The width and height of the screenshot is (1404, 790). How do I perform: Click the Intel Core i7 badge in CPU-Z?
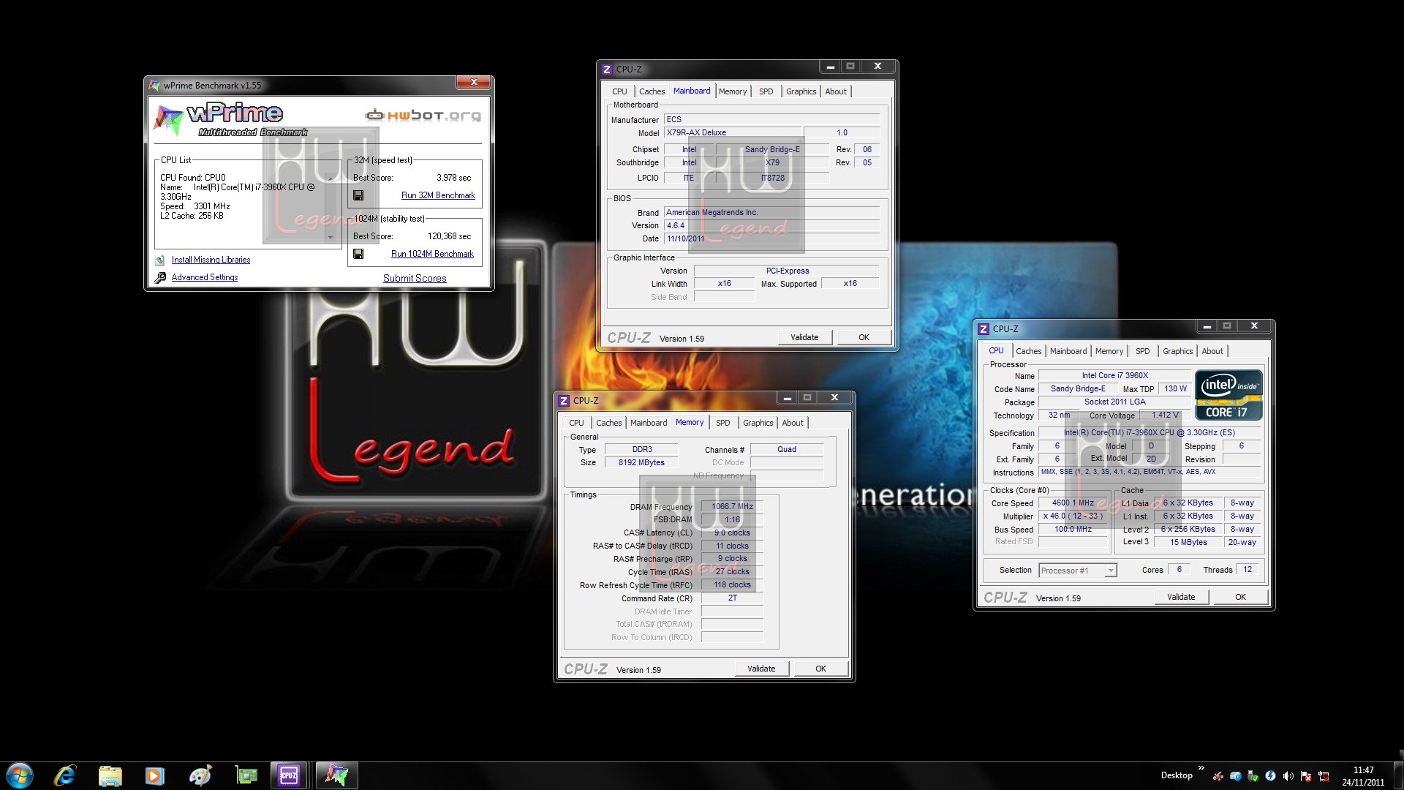coord(1228,395)
